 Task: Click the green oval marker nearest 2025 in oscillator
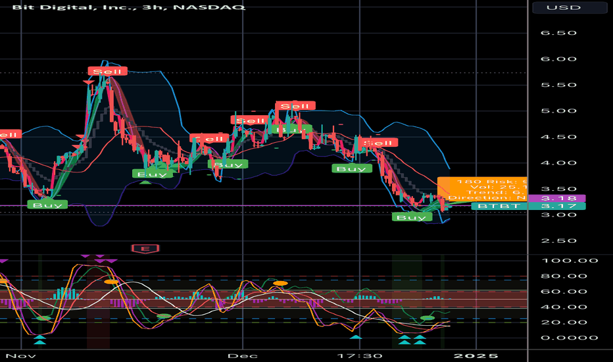point(428,318)
